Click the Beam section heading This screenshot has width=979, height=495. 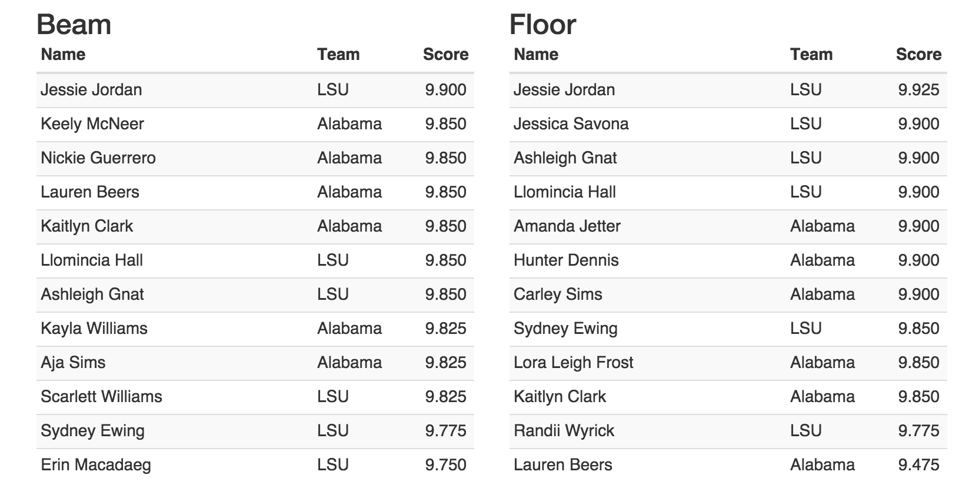pos(74,25)
